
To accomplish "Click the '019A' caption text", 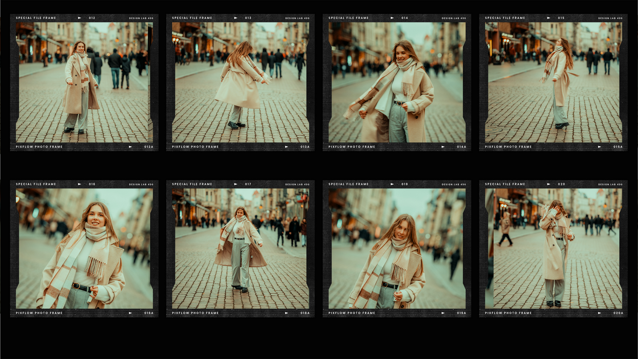I will 461,313.
